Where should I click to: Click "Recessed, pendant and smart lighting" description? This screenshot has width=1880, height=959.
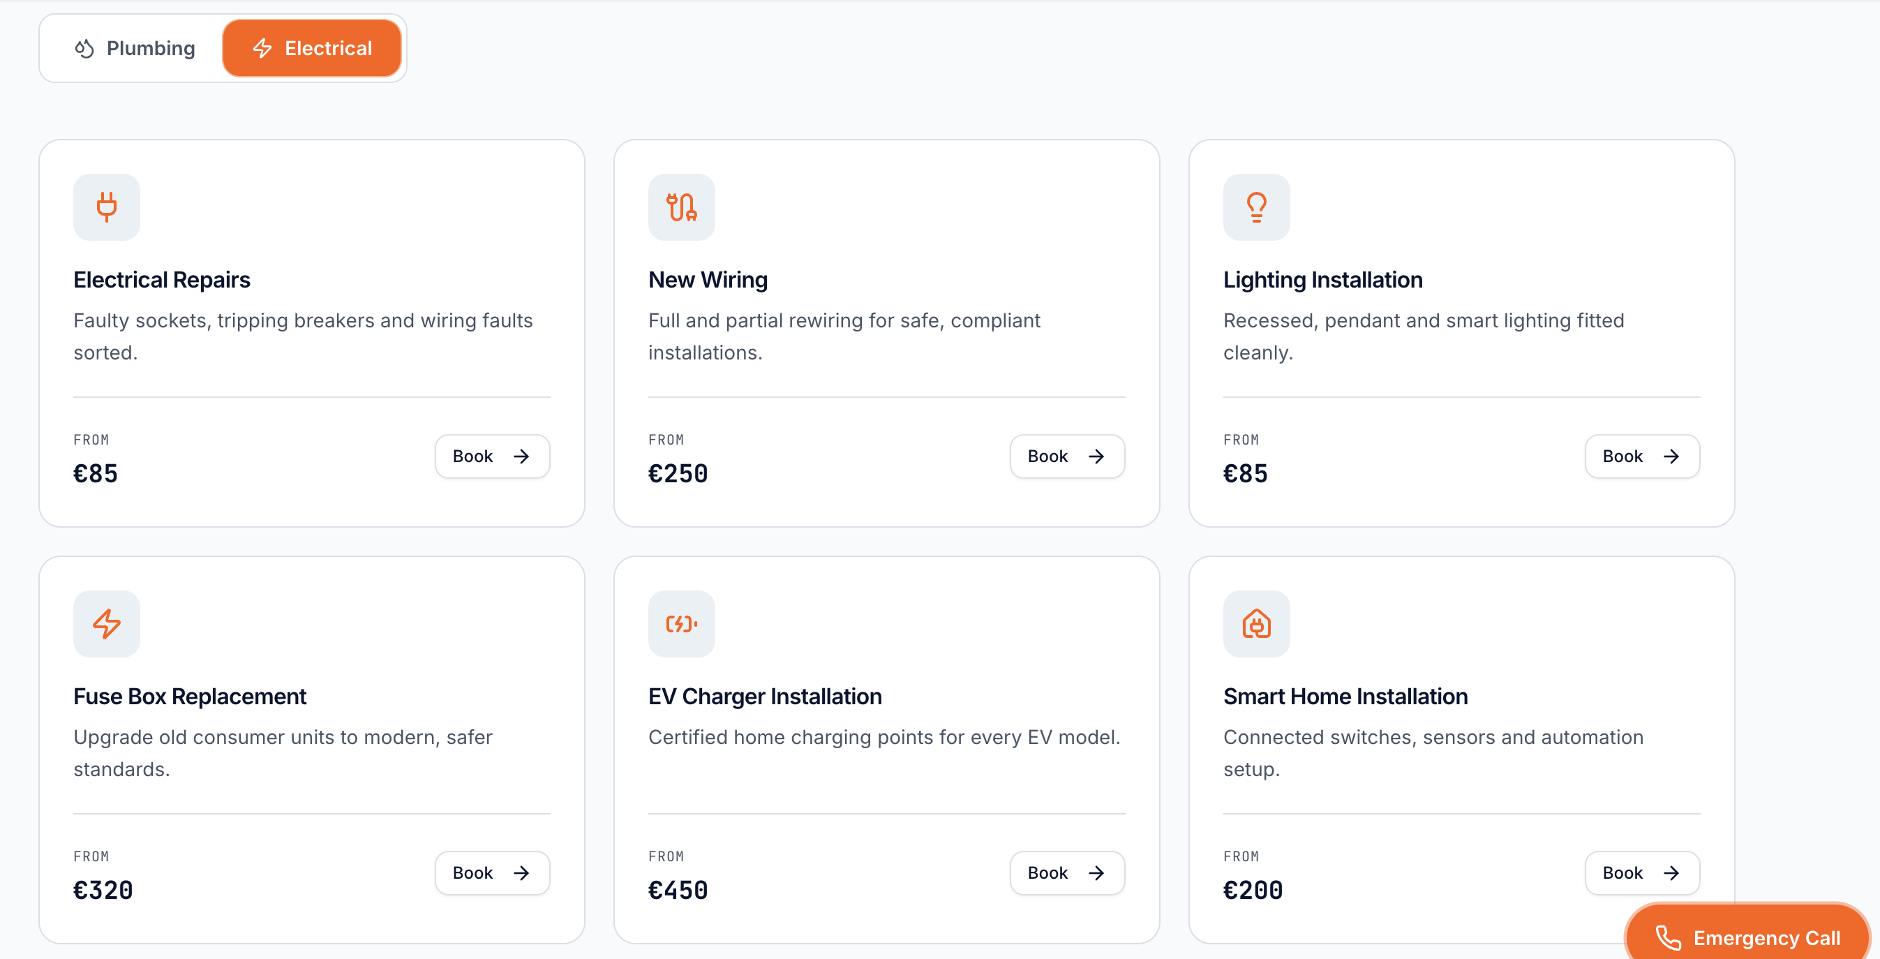(x=1423, y=336)
